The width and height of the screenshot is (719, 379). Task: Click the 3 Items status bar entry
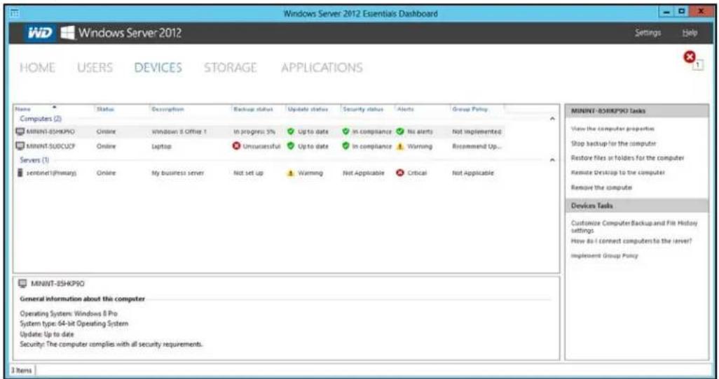(x=22, y=371)
